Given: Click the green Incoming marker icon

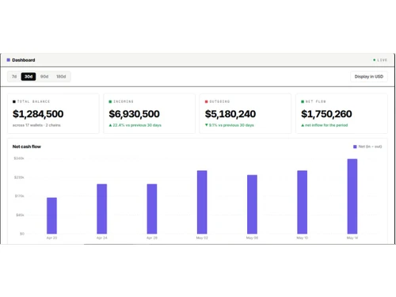Looking at the screenshot, I should coord(110,101).
